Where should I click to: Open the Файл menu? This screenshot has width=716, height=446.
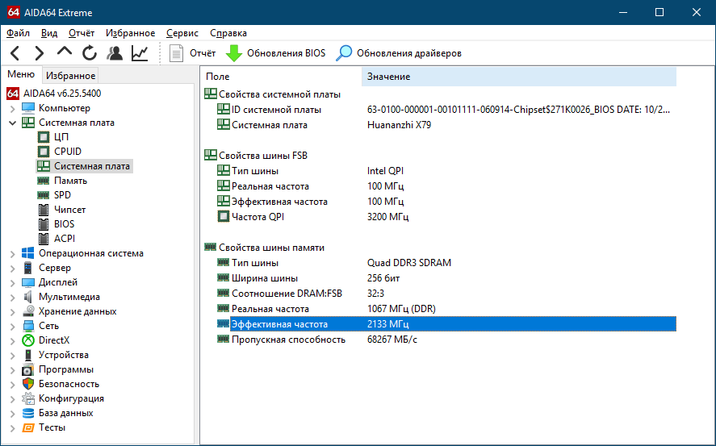click(19, 33)
